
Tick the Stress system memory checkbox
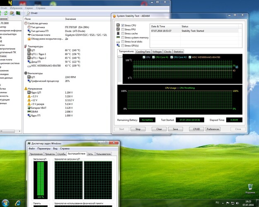pos(123,38)
